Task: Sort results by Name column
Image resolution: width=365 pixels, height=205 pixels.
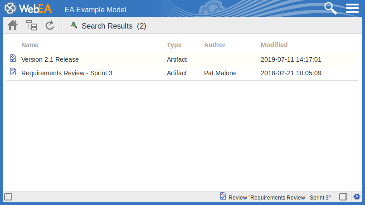Action: [30, 45]
